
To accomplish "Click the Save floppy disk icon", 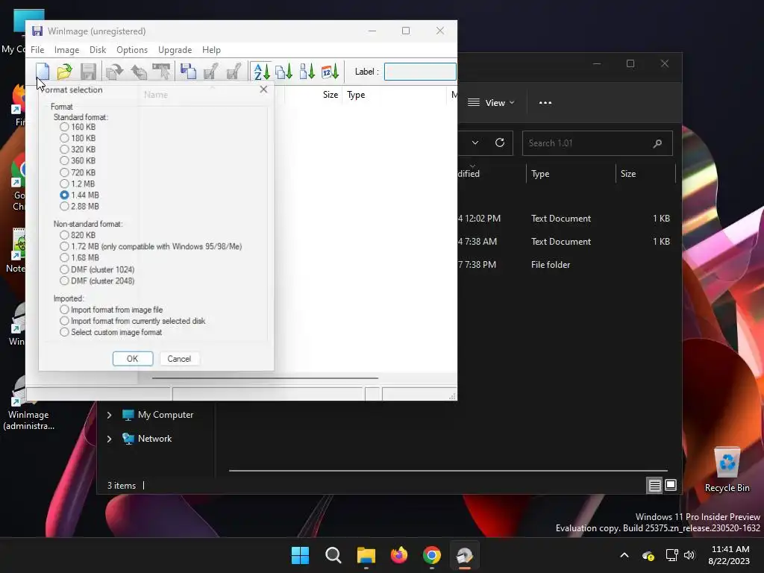I will (88, 72).
